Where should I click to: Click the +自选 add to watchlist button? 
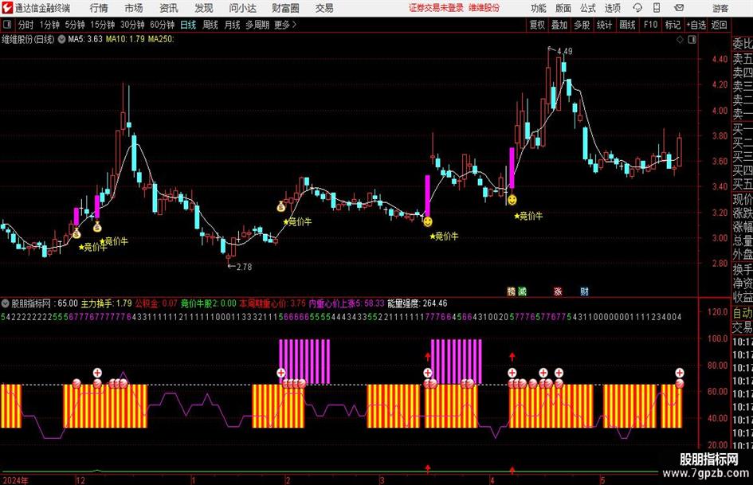click(696, 25)
